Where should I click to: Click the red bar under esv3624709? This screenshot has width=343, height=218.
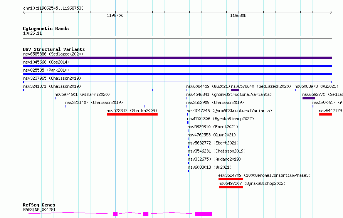pyautogui.click(x=231, y=179)
